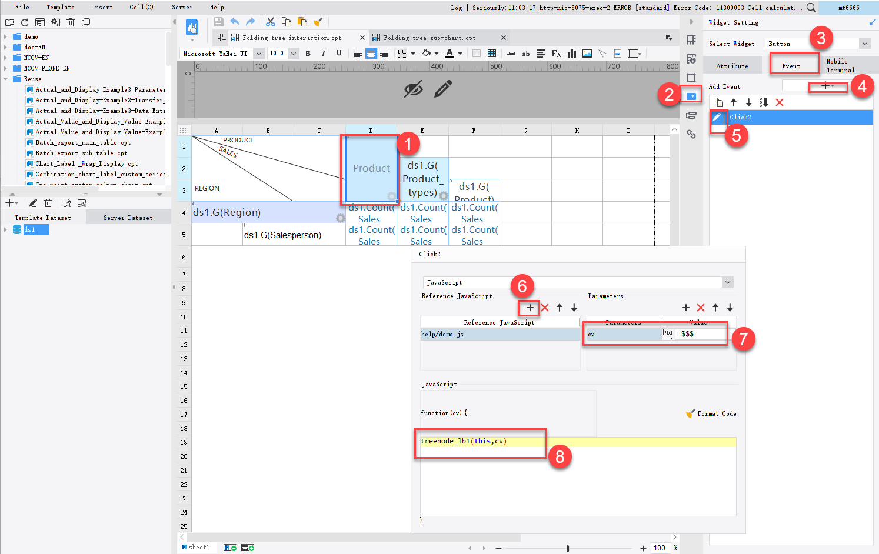Refresh the template file list

click(x=24, y=21)
